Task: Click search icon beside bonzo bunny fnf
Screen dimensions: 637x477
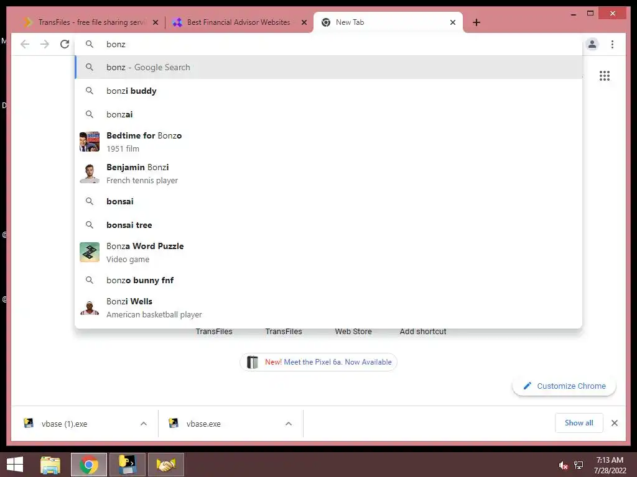Action: (x=90, y=280)
